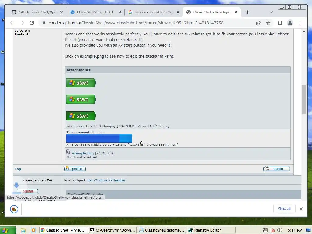
Task: Go back to previous page
Action: tap(12, 23)
